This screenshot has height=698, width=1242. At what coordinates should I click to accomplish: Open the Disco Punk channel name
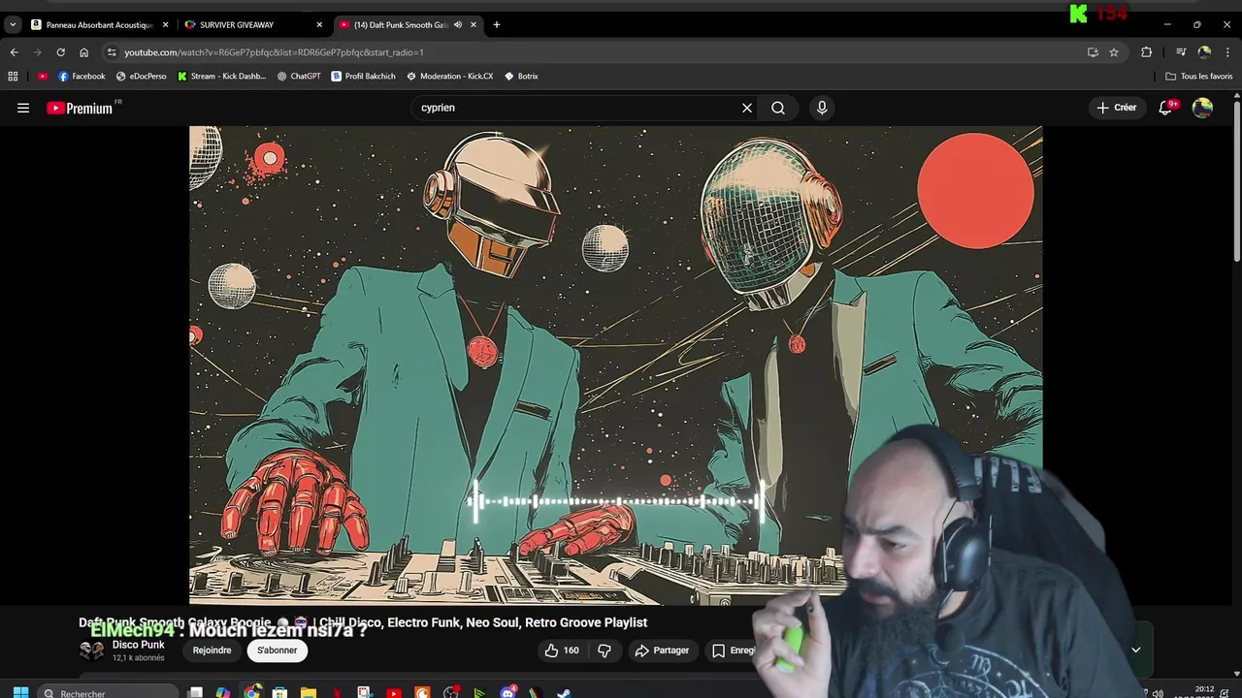139,645
